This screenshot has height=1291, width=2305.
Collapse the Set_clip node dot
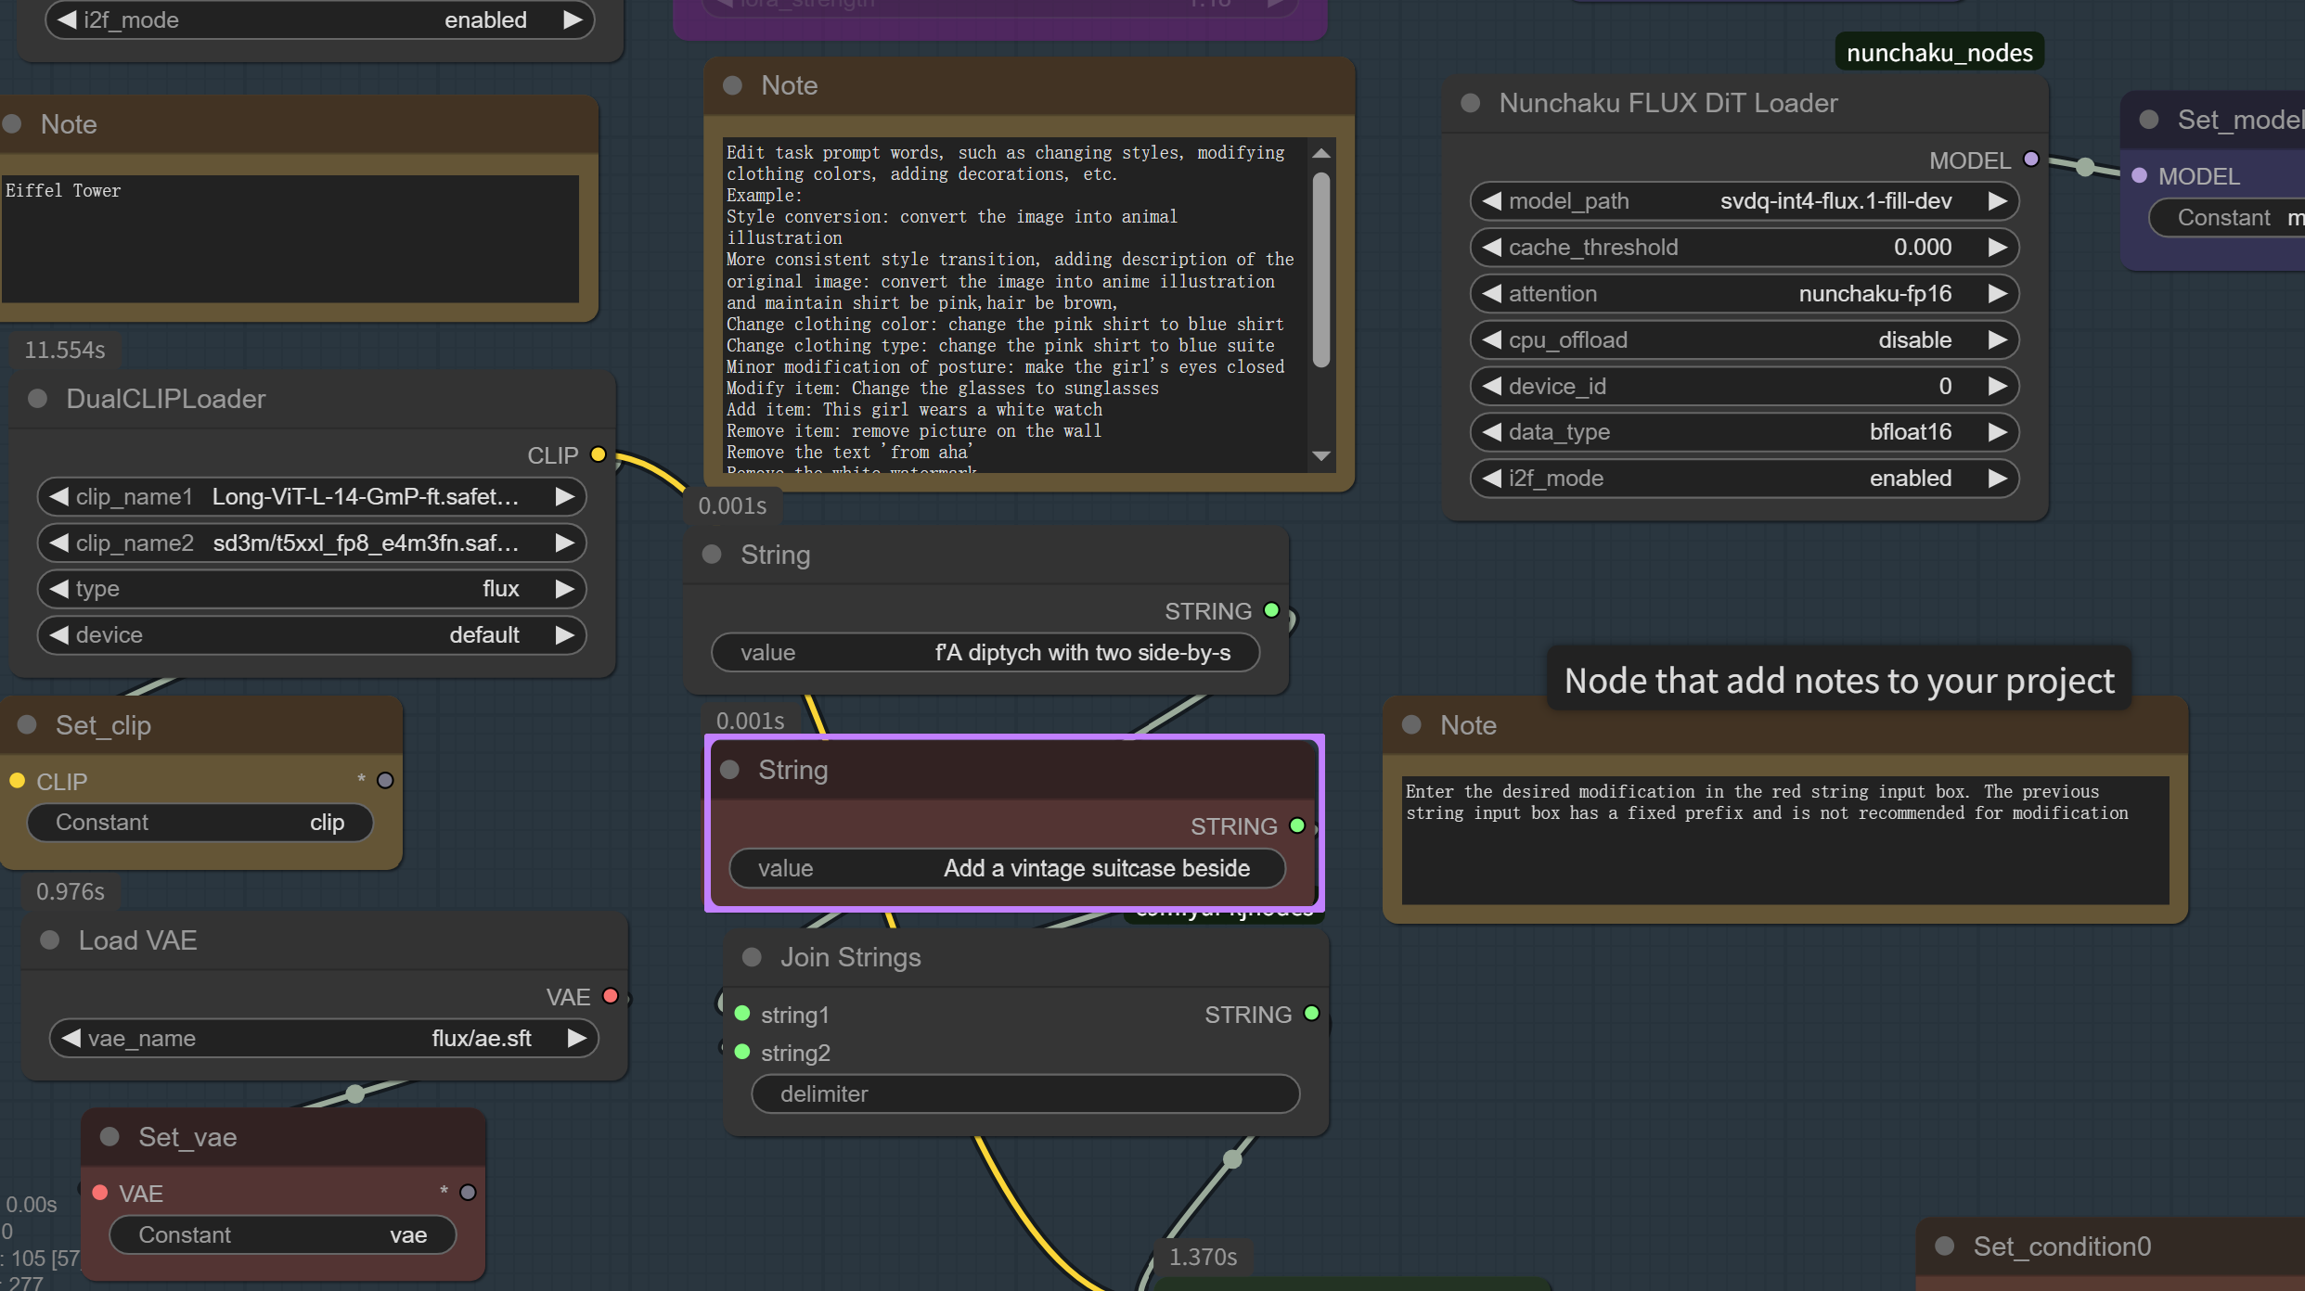pyautogui.click(x=27, y=725)
